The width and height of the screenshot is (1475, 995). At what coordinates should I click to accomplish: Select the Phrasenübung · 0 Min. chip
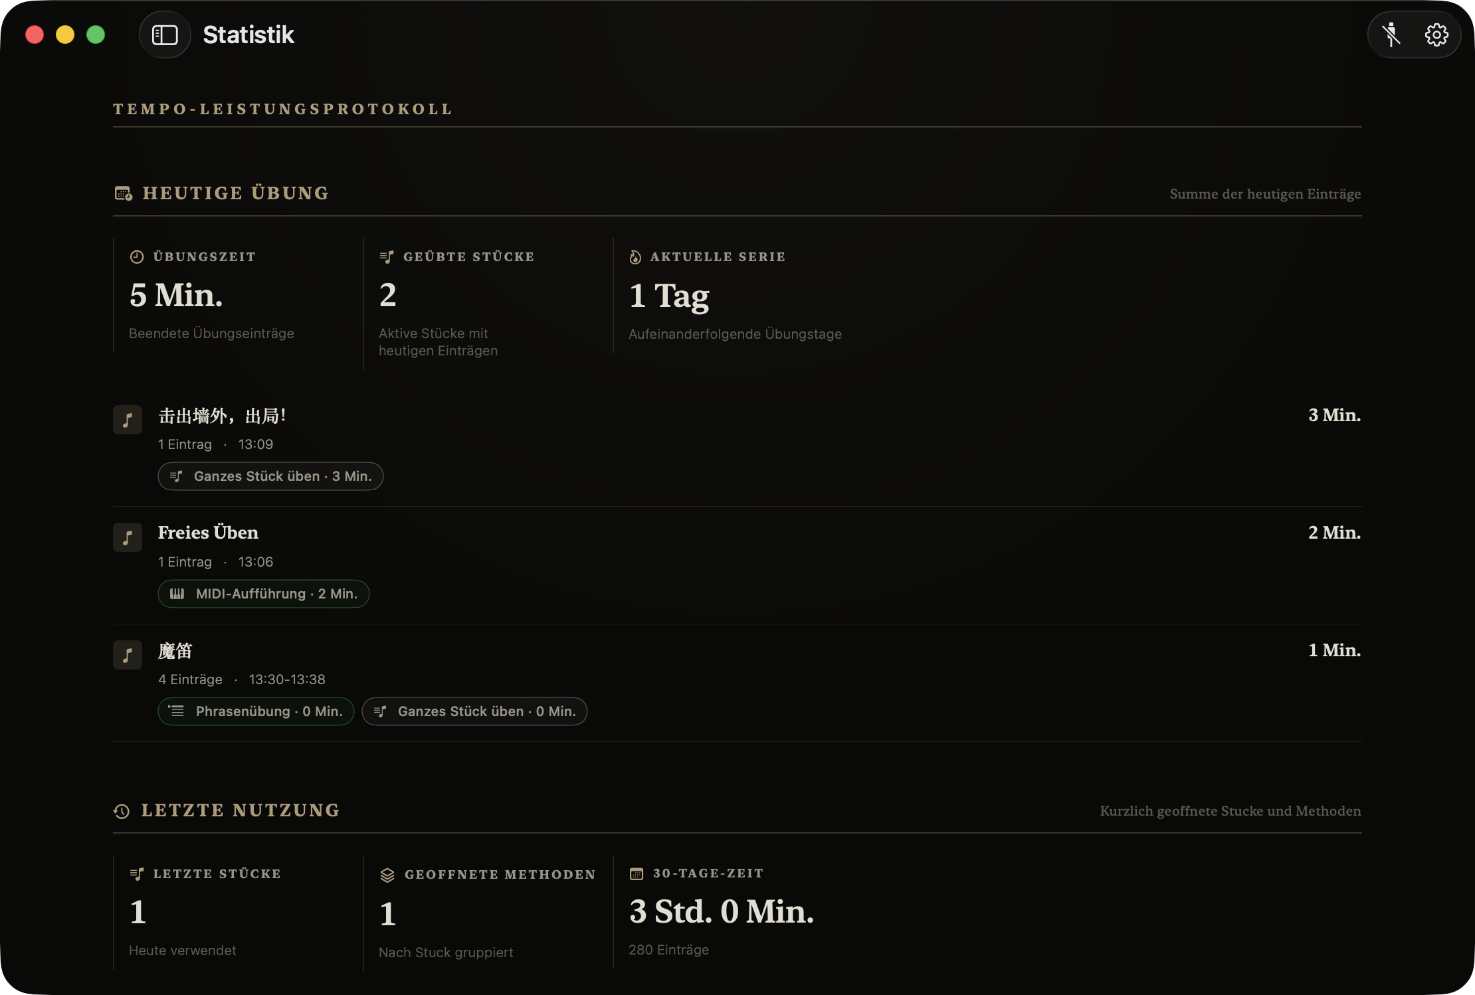[256, 711]
